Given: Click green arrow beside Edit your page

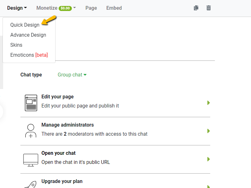Looking at the screenshot, I should tap(208, 103).
